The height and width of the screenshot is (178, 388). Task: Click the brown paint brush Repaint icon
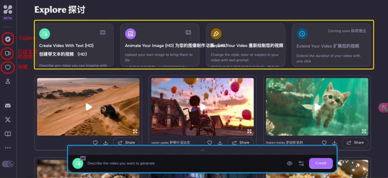[216, 34]
